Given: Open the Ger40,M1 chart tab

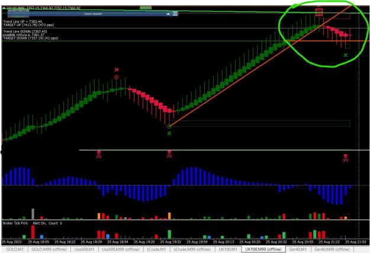Looking at the screenshot, I should pyautogui.click(x=298, y=249).
